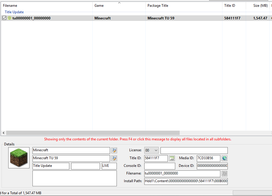
Task: Click the Package Title column header
Action: (158, 6)
